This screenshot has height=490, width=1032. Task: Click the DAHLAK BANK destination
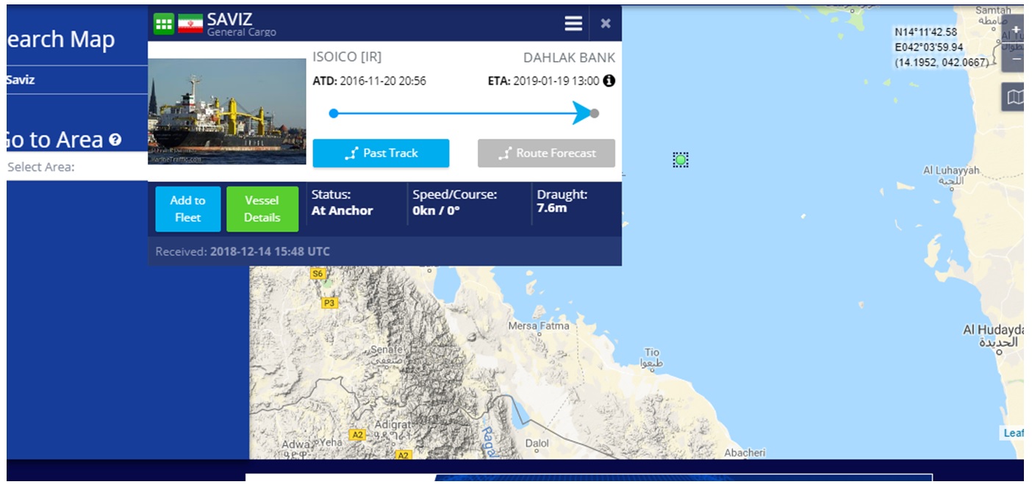pyautogui.click(x=569, y=57)
